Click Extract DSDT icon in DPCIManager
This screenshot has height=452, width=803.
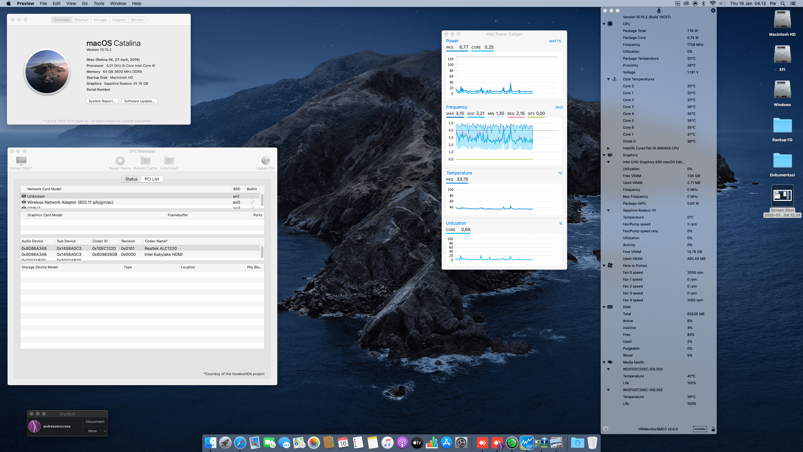(x=21, y=161)
